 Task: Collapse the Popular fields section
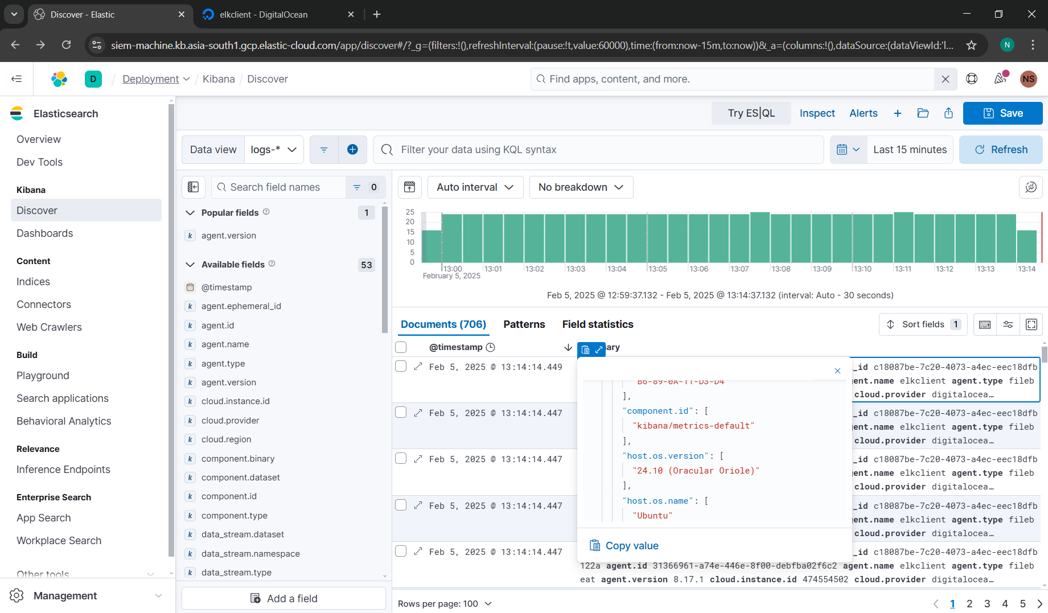point(190,213)
